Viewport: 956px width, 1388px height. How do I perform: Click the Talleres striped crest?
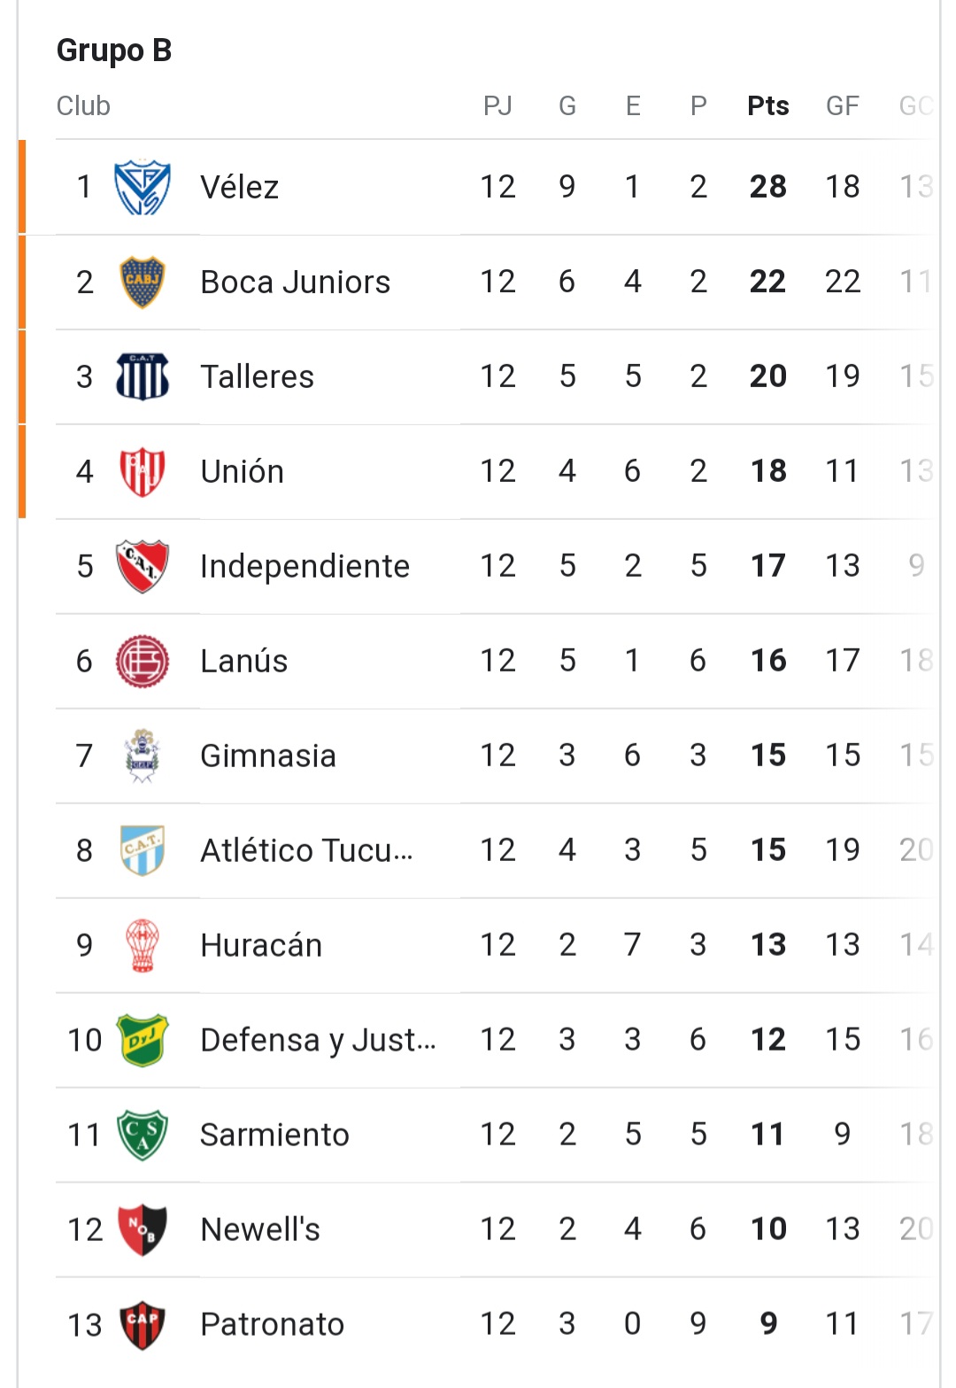point(143,376)
